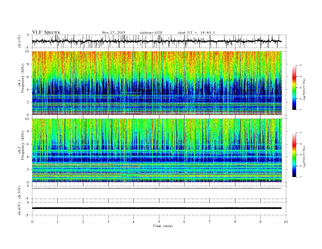Click time axis tick label '0'

coord(32,222)
